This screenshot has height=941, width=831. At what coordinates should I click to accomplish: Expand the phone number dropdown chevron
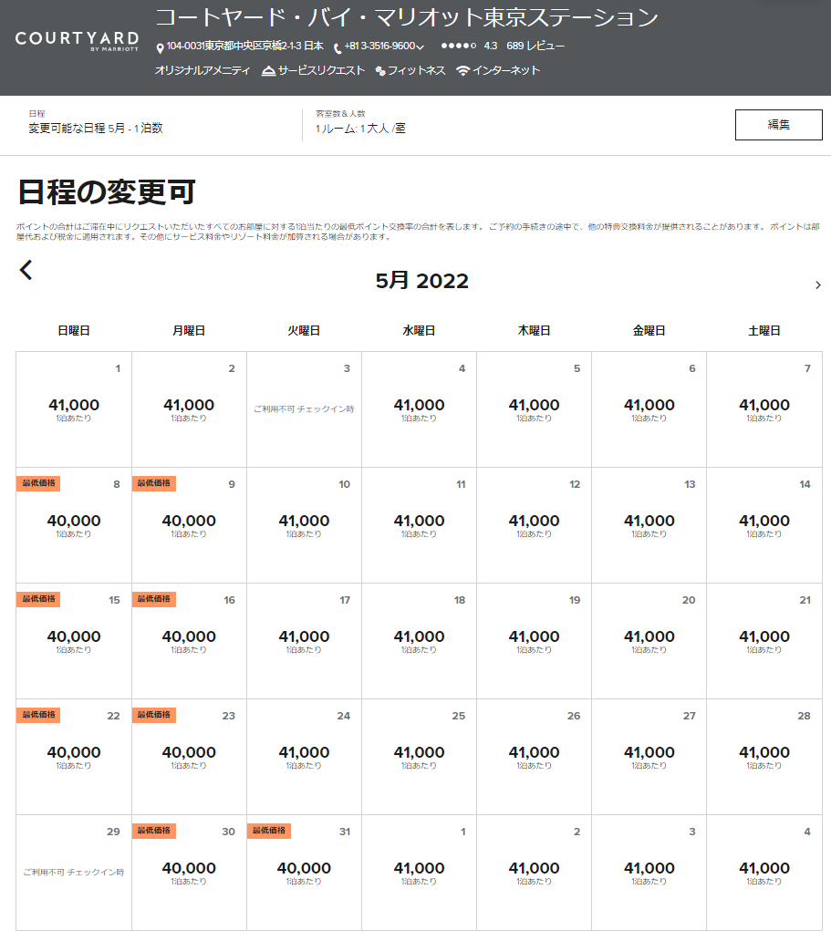point(421,47)
